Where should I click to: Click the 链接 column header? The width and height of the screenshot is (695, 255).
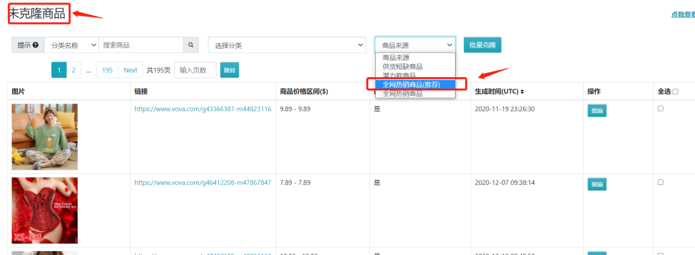(141, 92)
